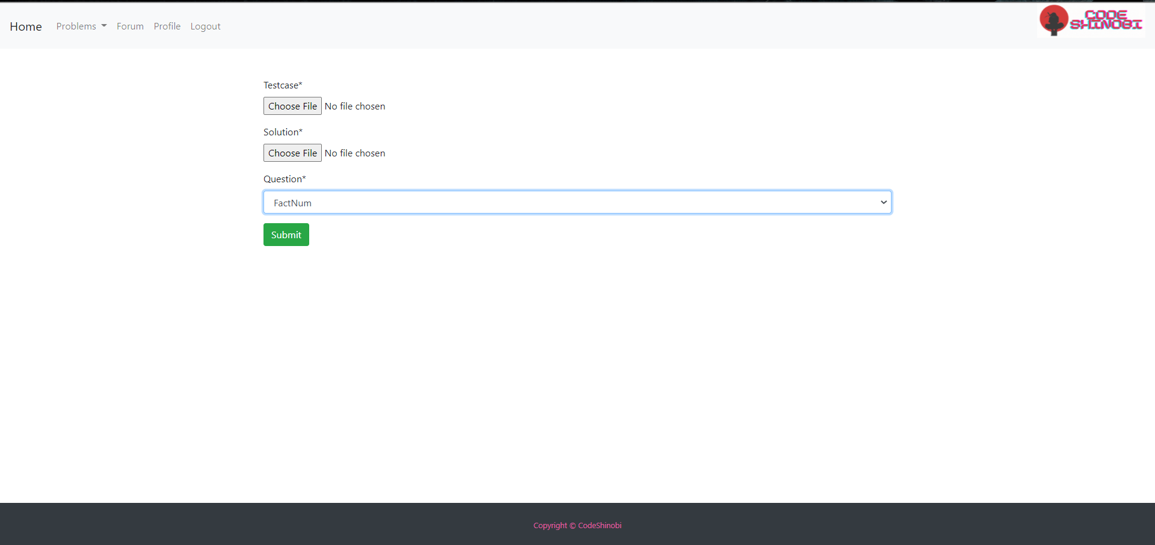
Task: Open the Profile page
Action: tap(167, 26)
